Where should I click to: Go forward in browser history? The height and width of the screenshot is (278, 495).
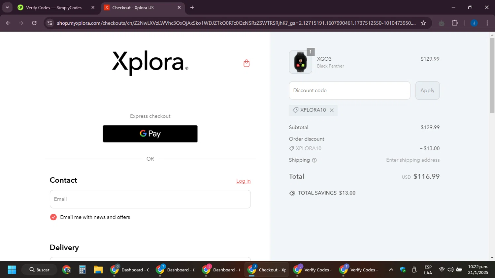[x=21, y=23]
